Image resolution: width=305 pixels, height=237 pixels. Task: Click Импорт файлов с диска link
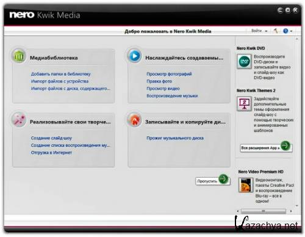pyautogui.click(x=70, y=89)
